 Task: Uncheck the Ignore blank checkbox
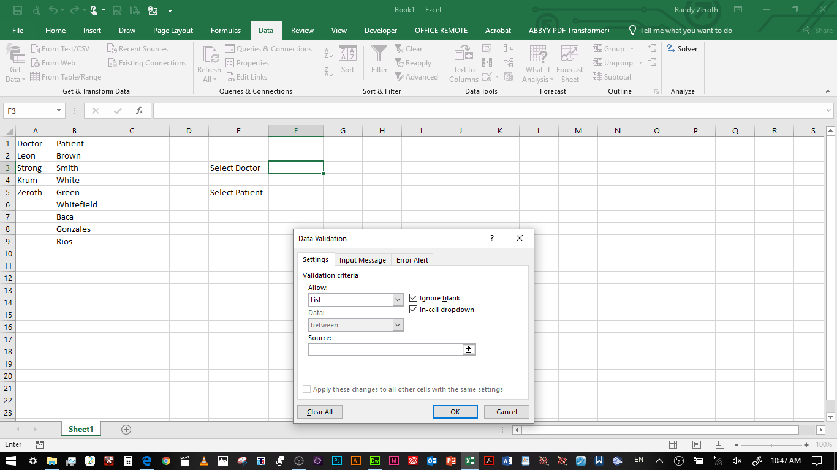pos(414,298)
